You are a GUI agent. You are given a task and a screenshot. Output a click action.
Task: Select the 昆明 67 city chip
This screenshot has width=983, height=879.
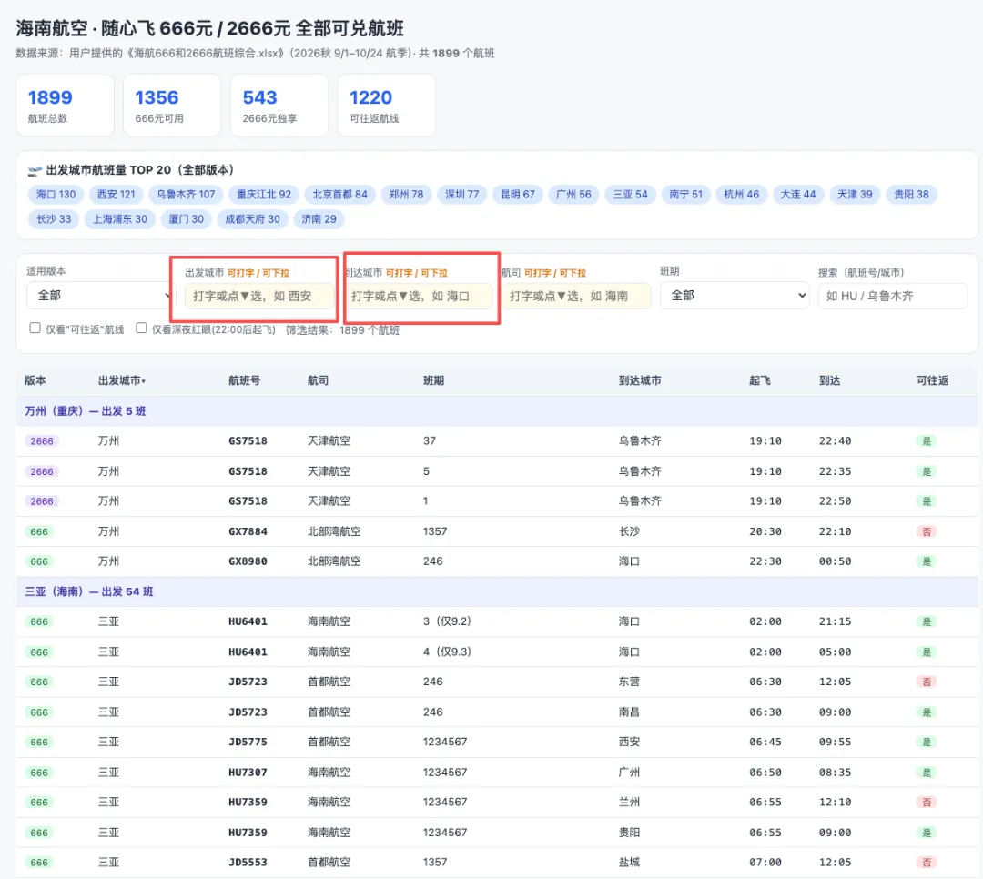click(x=518, y=195)
